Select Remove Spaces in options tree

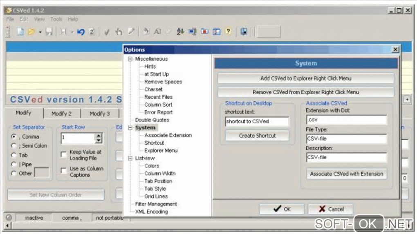(163, 82)
